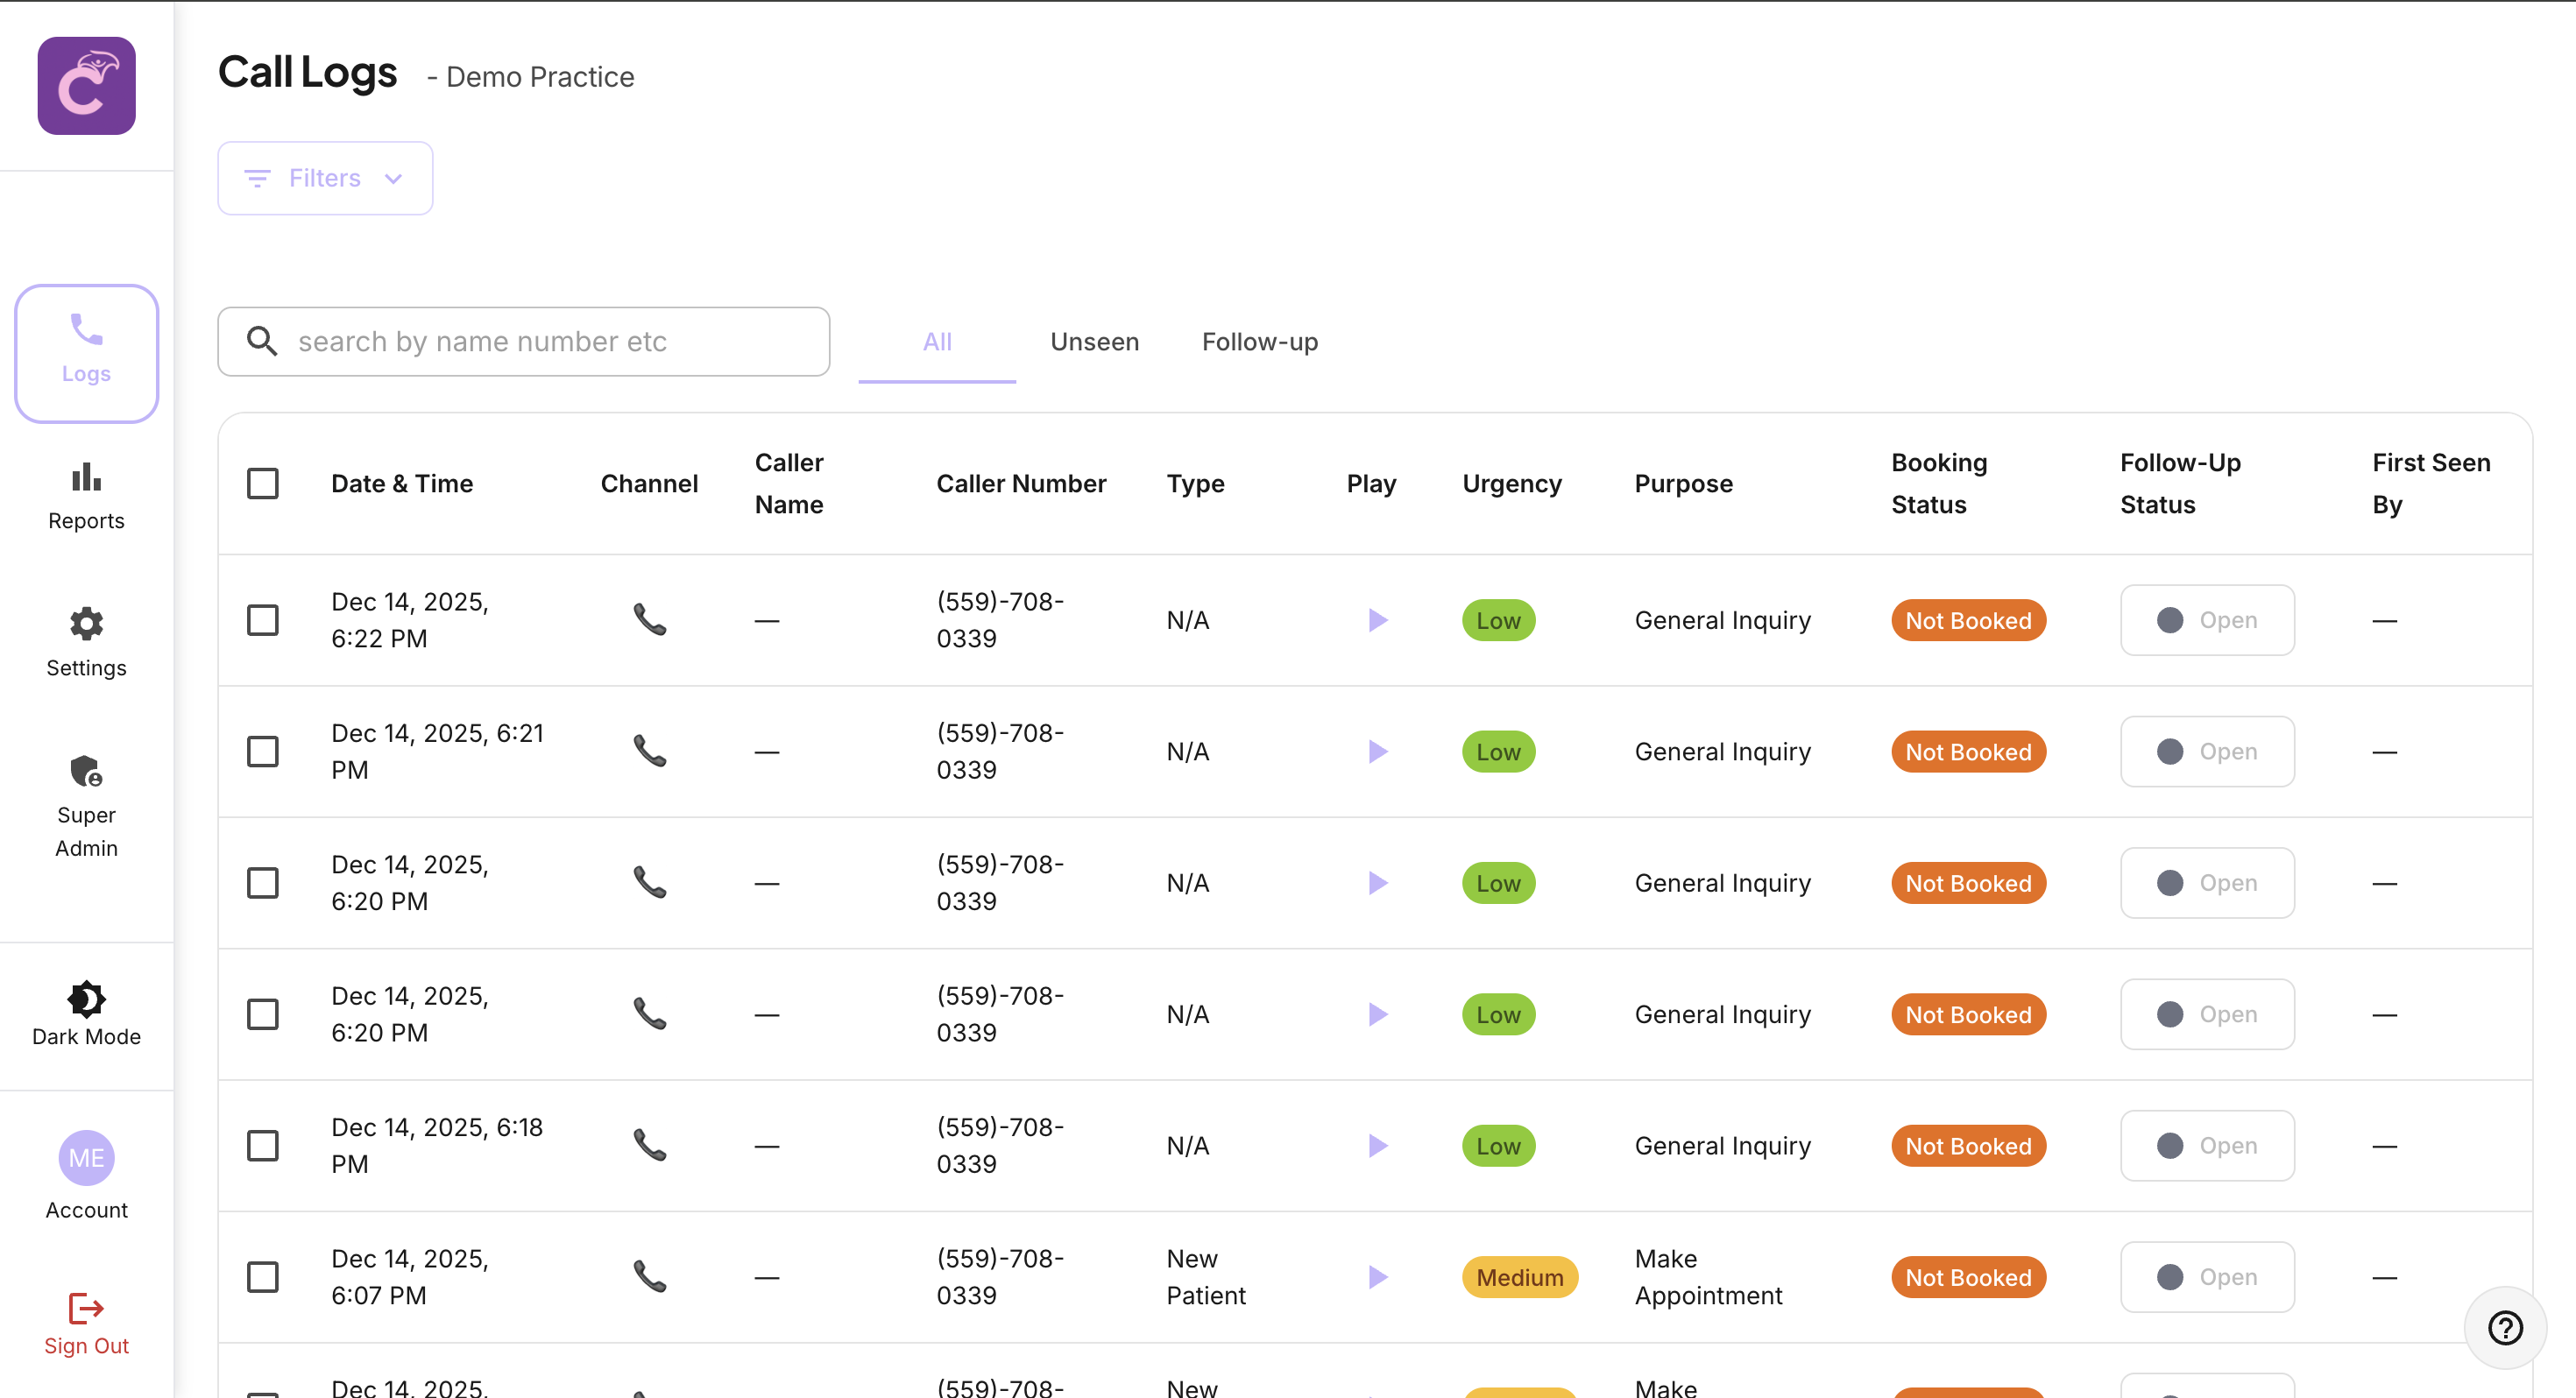Select the 6:22 PM call row checkbox
This screenshot has width=2576, height=1398.
[263, 620]
